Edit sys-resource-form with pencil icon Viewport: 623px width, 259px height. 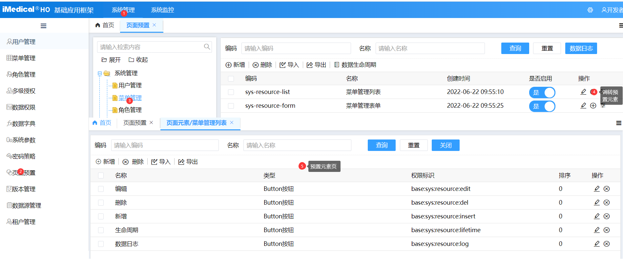tap(583, 106)
